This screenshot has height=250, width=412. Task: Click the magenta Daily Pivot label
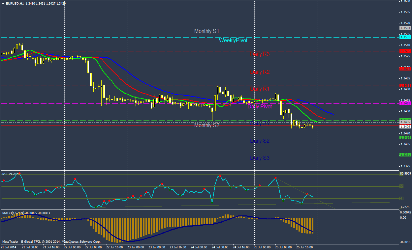260,107
